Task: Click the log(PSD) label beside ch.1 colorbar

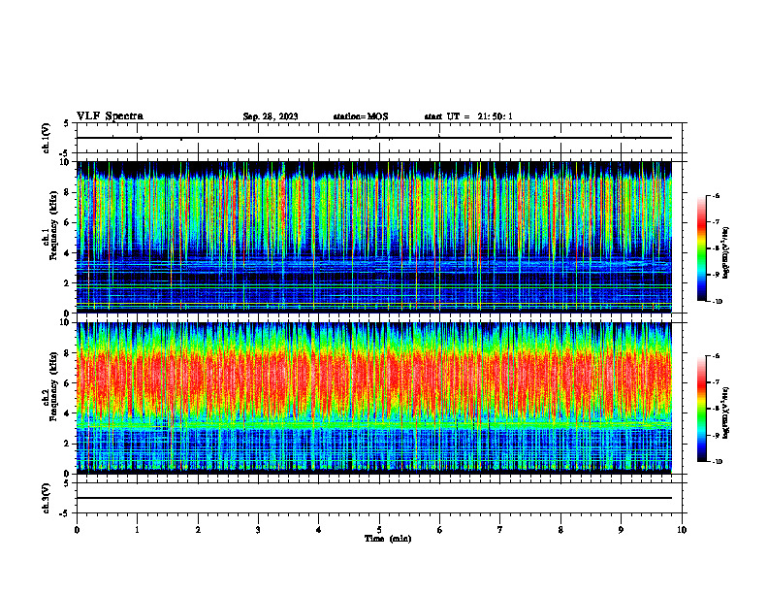Action: 726,253
